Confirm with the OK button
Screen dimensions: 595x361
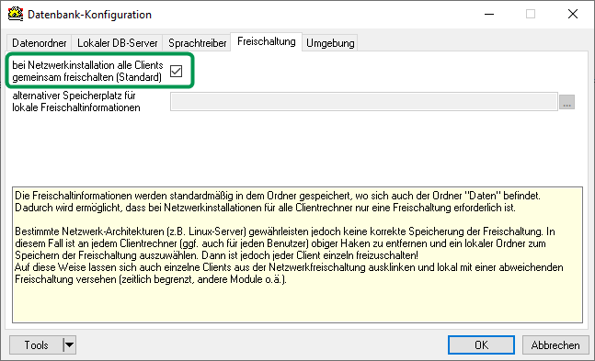coord(481,345)
